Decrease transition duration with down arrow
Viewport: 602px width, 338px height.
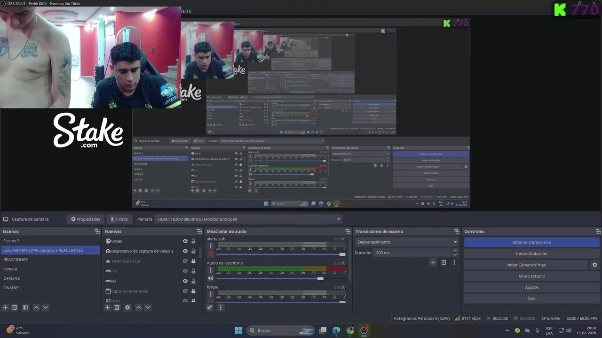point(455,255)
